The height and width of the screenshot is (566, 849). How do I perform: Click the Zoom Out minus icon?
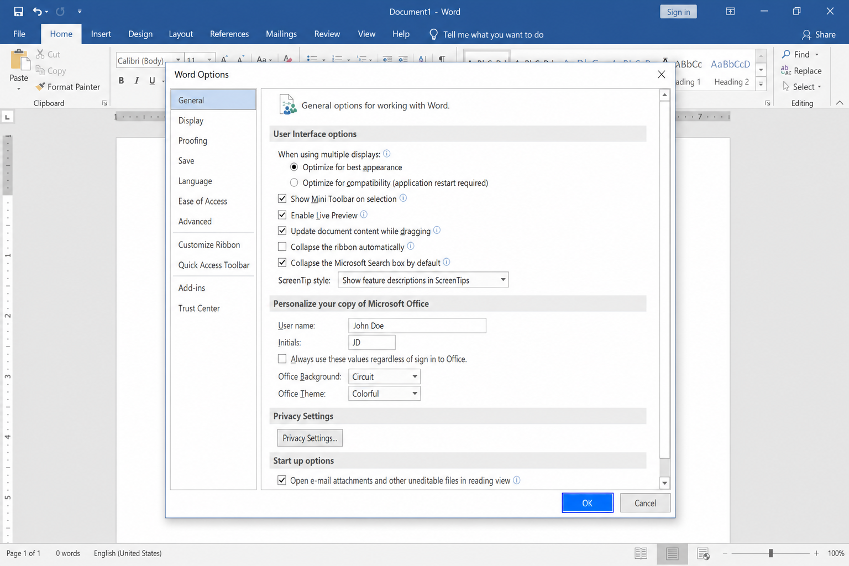(x=725, y=553)
